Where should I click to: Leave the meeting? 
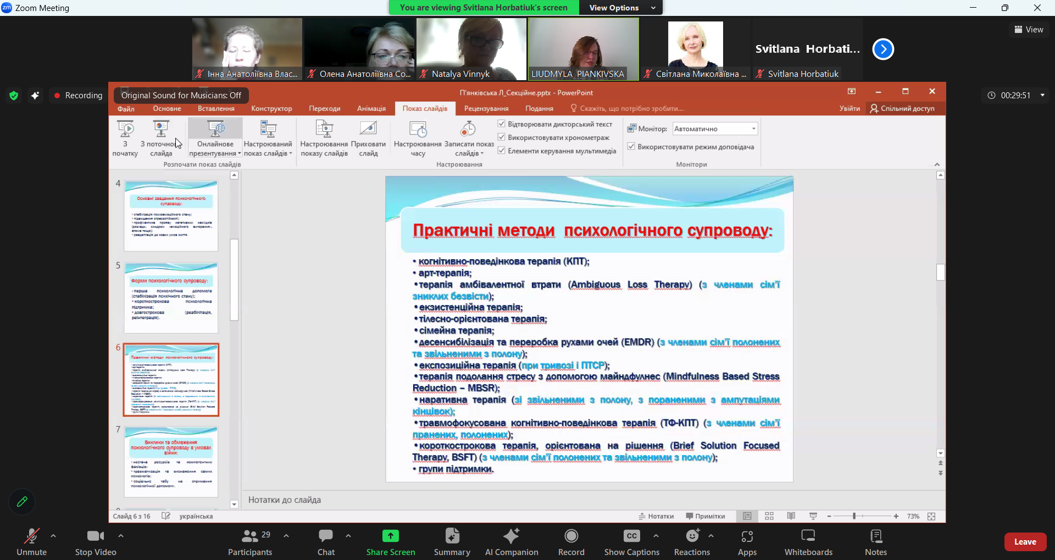click(1025, 542)
